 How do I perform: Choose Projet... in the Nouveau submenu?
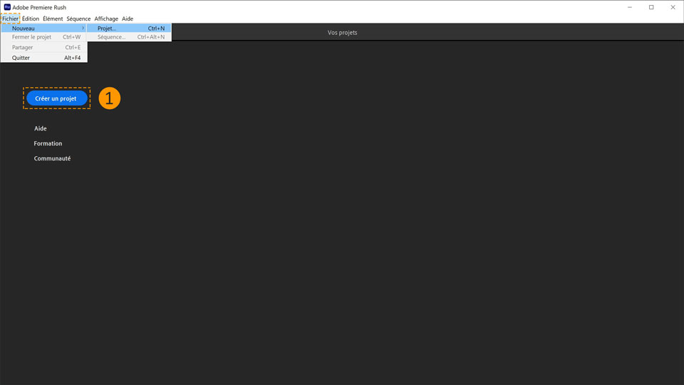[x=129, y=29]
